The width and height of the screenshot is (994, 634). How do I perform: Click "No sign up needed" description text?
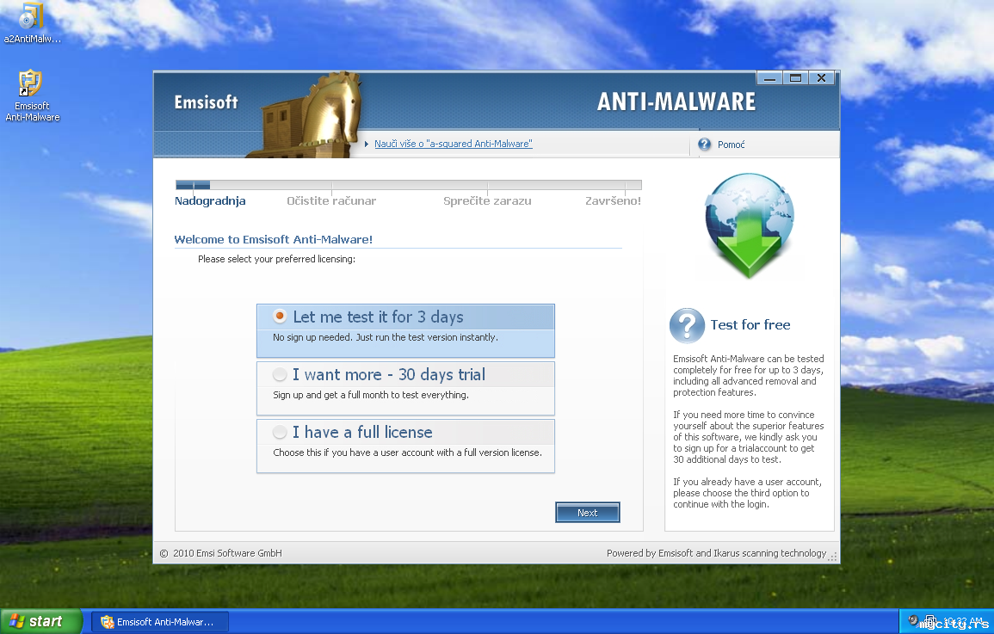[386, 337]
